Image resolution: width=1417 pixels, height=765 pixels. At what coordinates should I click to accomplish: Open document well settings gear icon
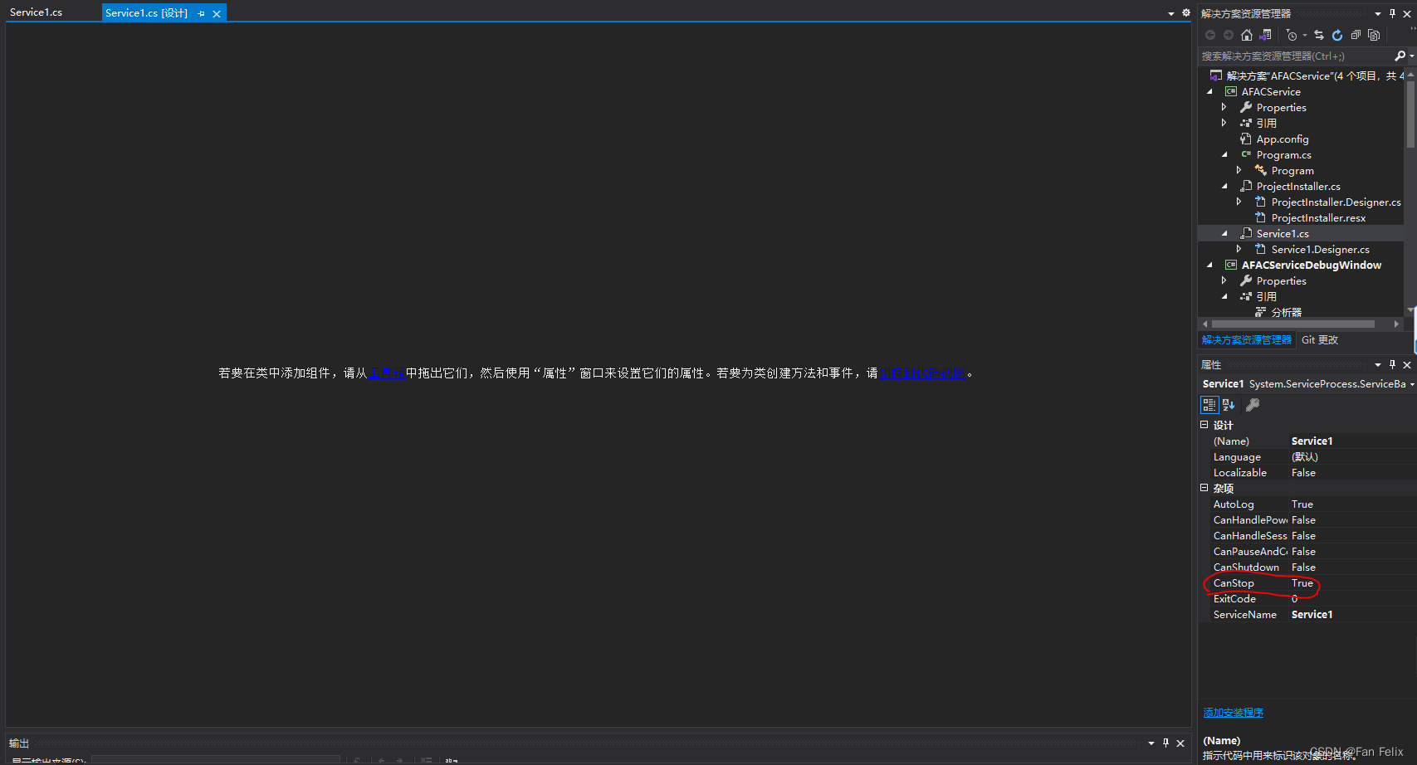(1186, 12)
